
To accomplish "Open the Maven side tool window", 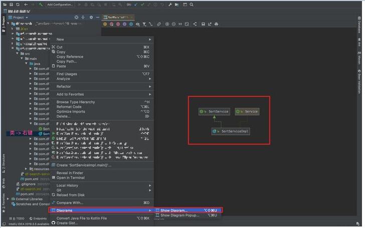I will click(x=359, y=58).
